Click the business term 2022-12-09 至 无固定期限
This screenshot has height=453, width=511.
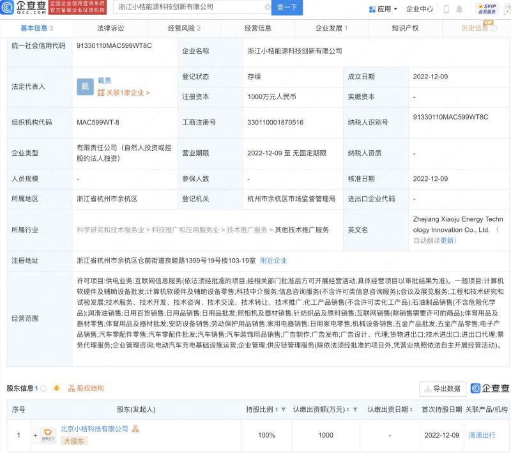click(287, 153)
